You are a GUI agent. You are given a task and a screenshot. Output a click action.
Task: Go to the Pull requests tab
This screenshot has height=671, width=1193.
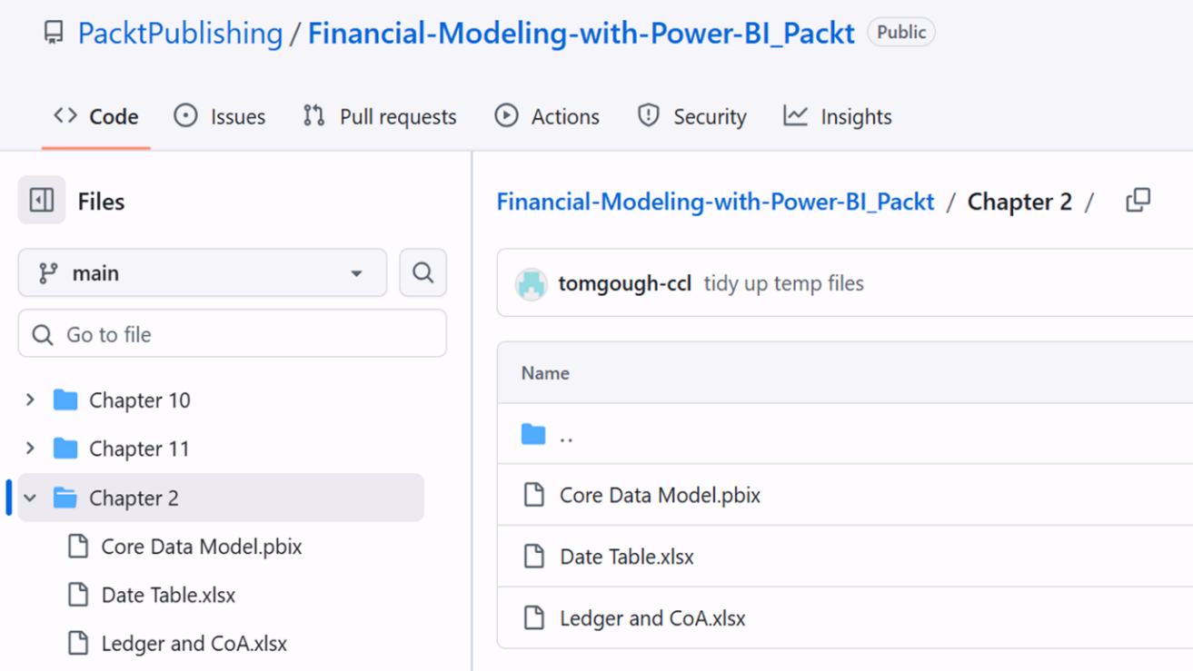[x=380, y=116]
